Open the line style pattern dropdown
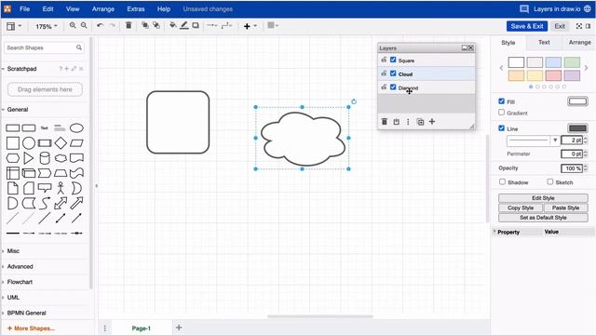 coord(533,141)
